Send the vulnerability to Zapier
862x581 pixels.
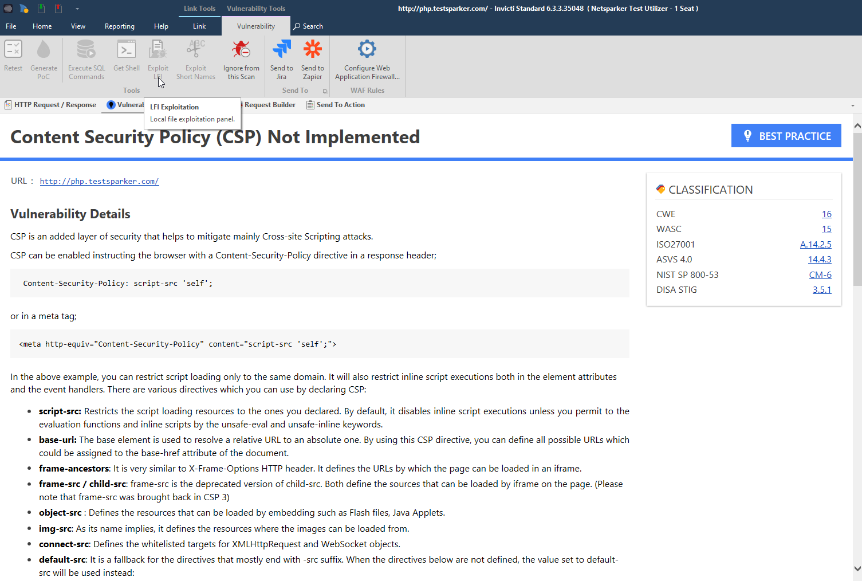[x=312, y=60]
